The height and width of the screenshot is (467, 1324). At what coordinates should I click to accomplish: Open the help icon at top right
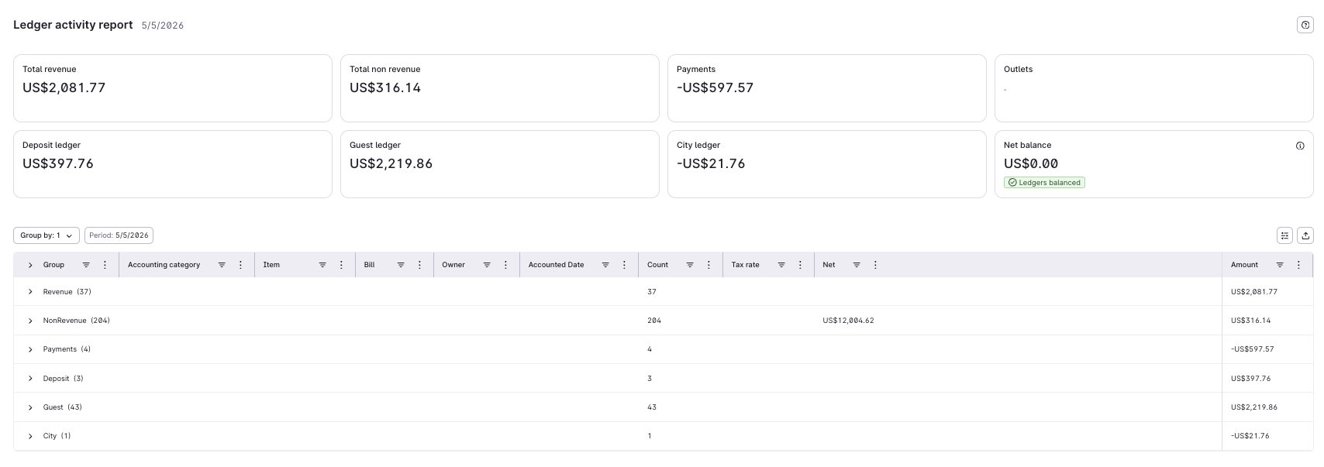pos(1305,25)
